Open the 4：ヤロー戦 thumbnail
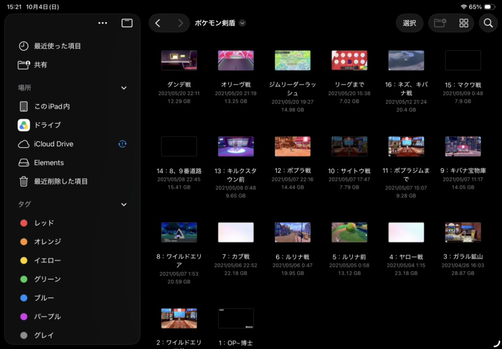Image resolution: width=502 pixels, height=349 pixels. click(406, 232)
